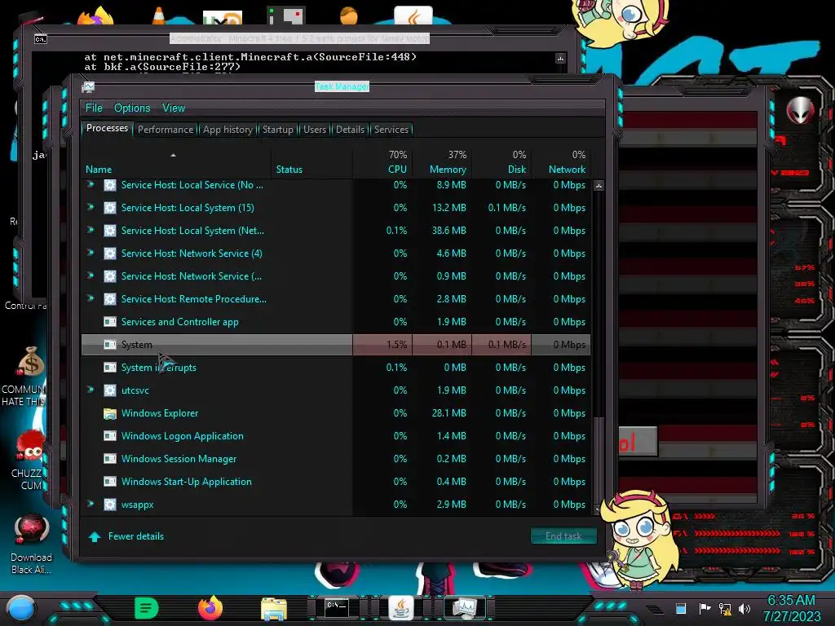Click the End task button
The width and height of the screenshot is (835, 626).
point(563,536)
